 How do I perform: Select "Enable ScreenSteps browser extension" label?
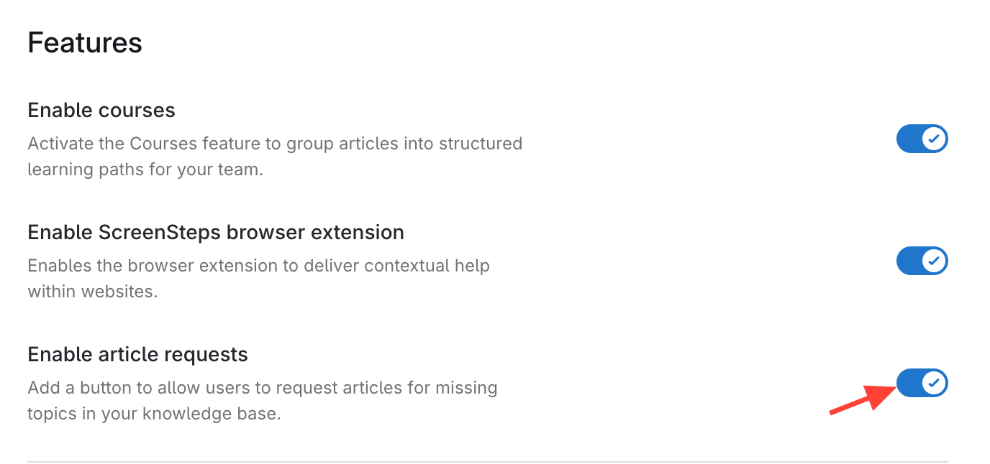click(x=216, y=233)
